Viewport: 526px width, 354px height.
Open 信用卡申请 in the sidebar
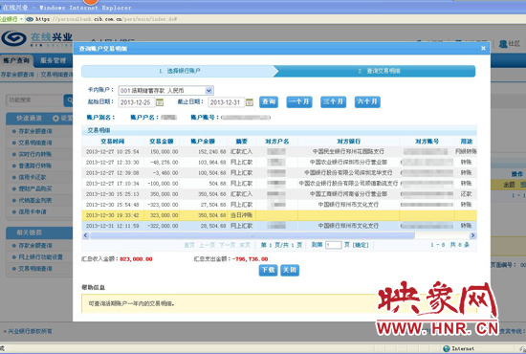(33, 211)
